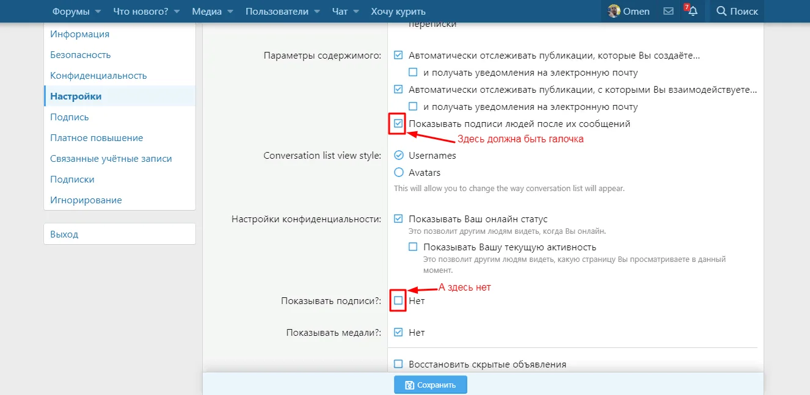Screen dimensions: 810x395
Task: Go to Информация in sidebar
Action: [x=79, y=34]
